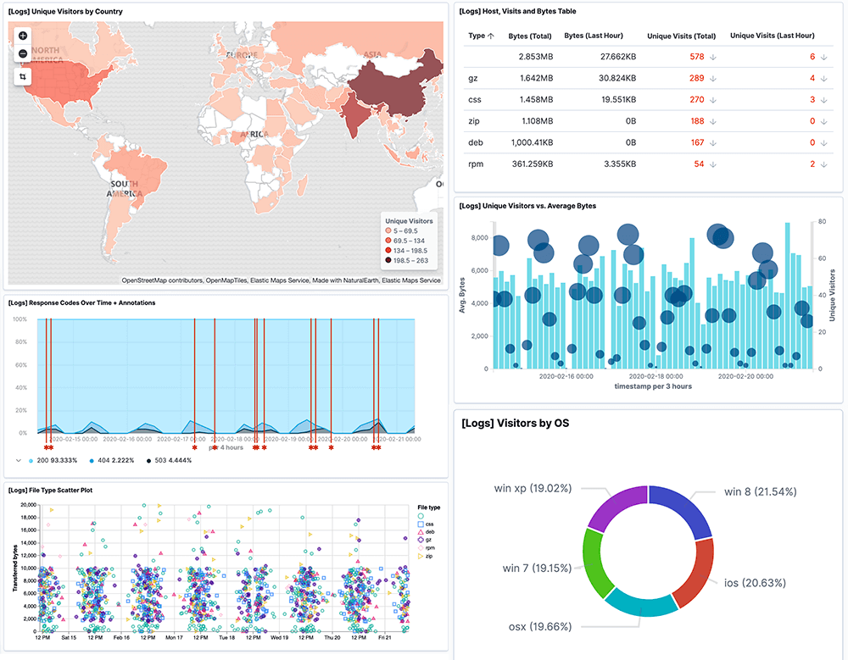Viewport: 848px width, 660px height.
Task: Select the gz symbol in File type legend
Action: point(421,540)
